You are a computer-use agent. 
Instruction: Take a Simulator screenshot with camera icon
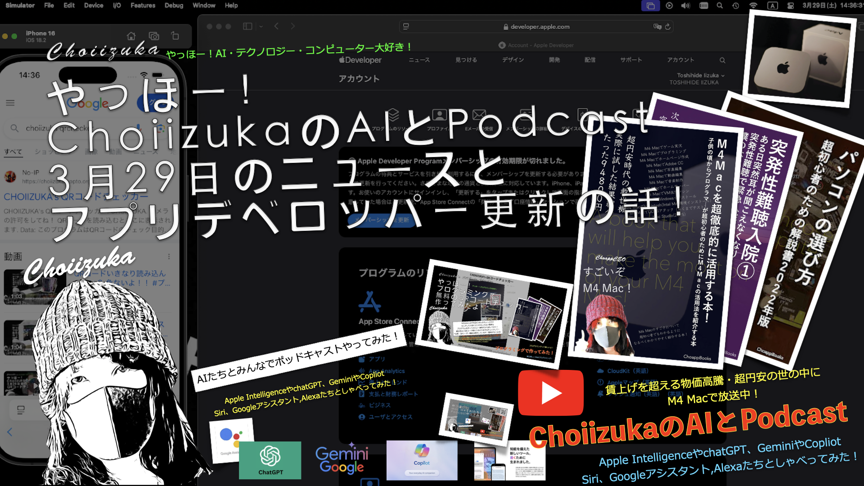154,36
